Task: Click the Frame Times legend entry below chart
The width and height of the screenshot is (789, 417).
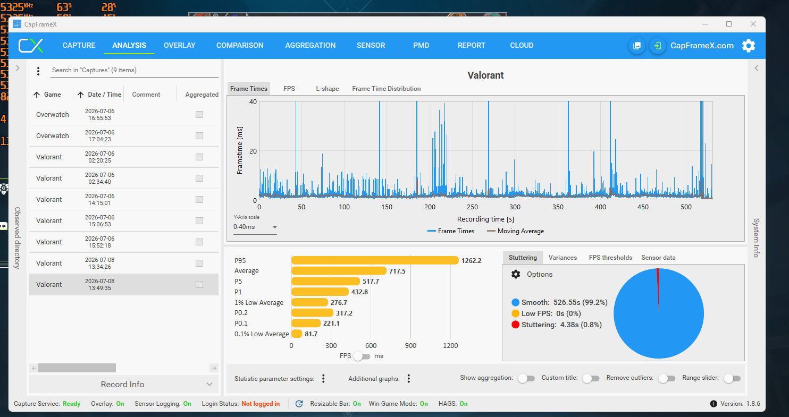Action: click(450, 231)
